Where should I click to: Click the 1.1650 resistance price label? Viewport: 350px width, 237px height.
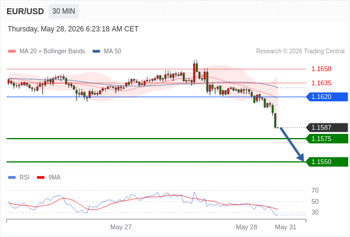pyautogui.click(x=321, y=69)
